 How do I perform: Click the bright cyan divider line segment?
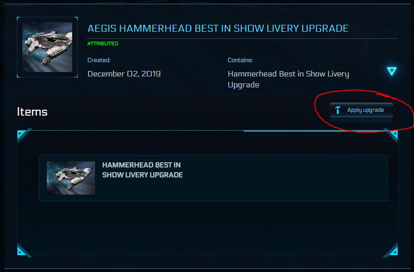tap(313, 131)
